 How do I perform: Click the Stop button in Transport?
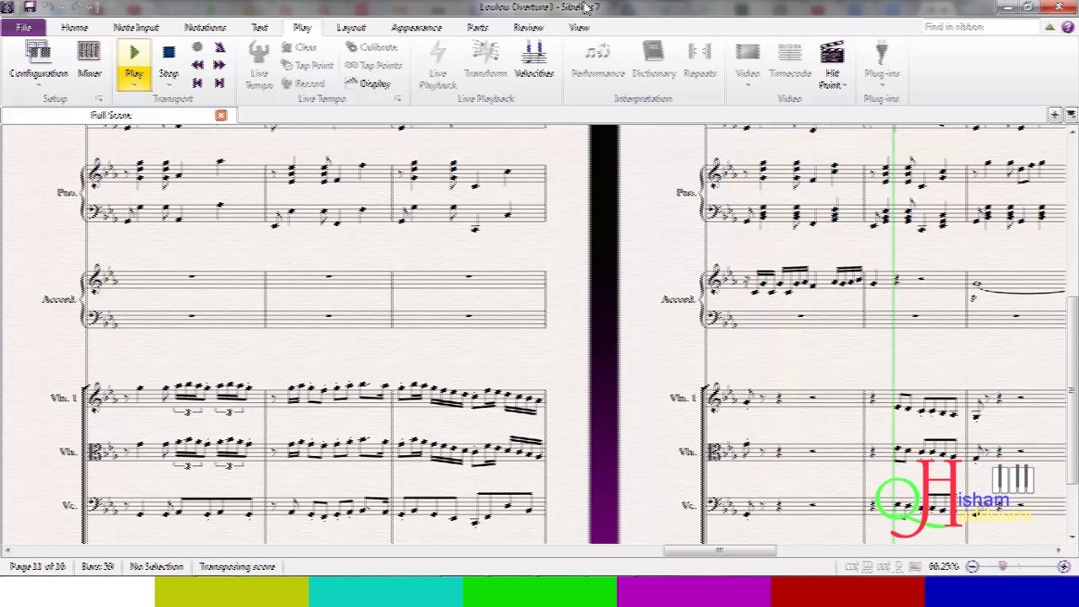(x=169, y=61)
